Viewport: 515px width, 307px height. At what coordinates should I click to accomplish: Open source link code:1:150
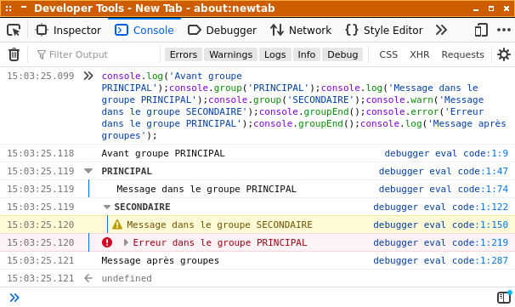tap(440, 225)
